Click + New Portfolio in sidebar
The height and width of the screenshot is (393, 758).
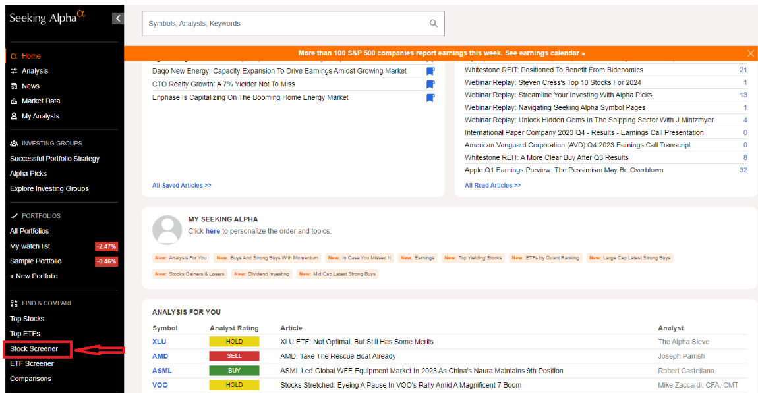tap(34, 276)
